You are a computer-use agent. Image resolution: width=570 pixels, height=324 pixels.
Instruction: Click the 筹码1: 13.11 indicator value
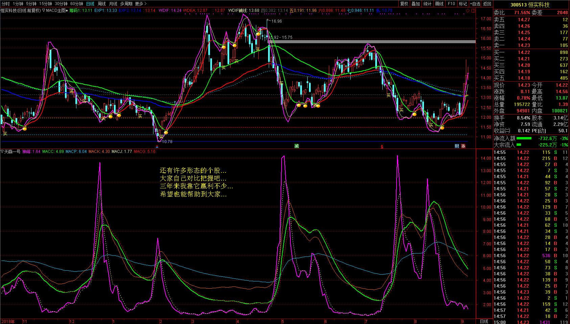81,10
